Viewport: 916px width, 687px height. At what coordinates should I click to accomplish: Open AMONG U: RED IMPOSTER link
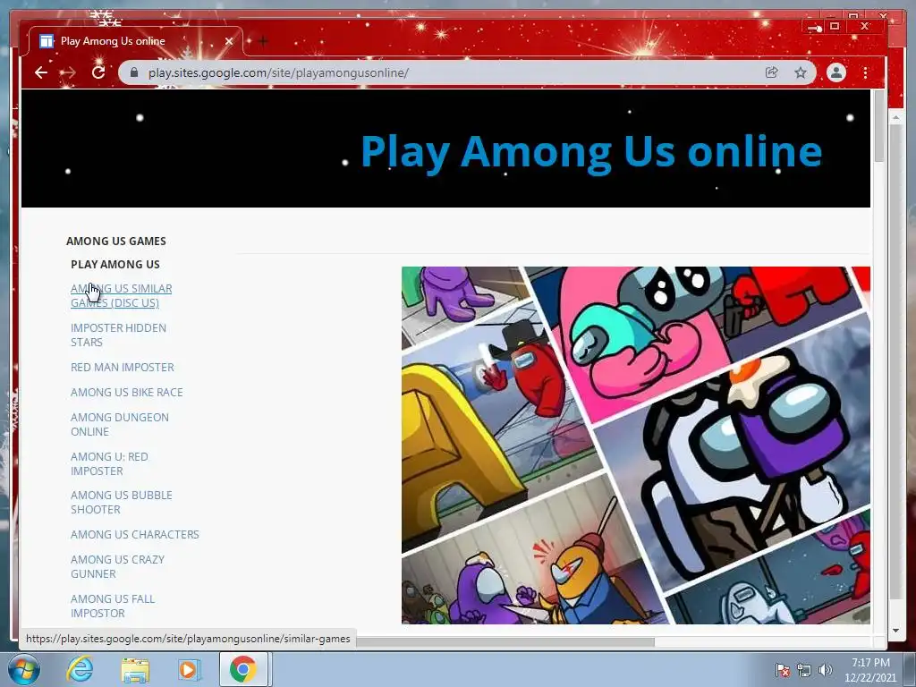(109, 463)
